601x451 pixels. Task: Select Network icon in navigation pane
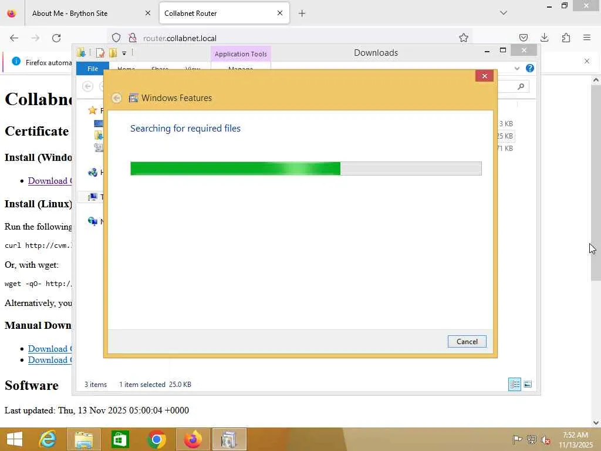tap(92, 221)
